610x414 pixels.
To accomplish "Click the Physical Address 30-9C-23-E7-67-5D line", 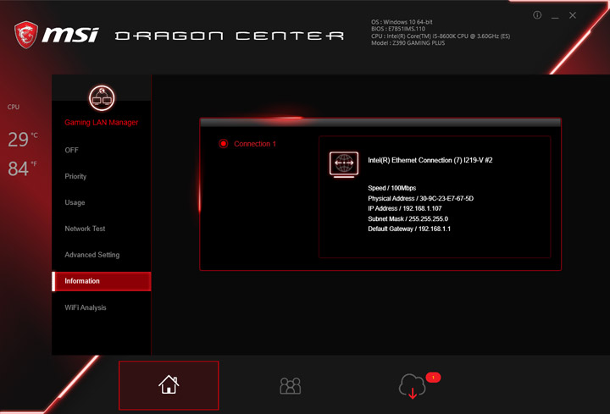I will point(420,199).
